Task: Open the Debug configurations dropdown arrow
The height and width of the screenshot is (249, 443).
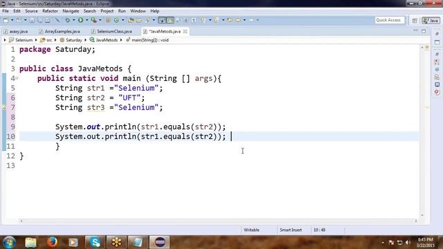Action: pos(74,20)
